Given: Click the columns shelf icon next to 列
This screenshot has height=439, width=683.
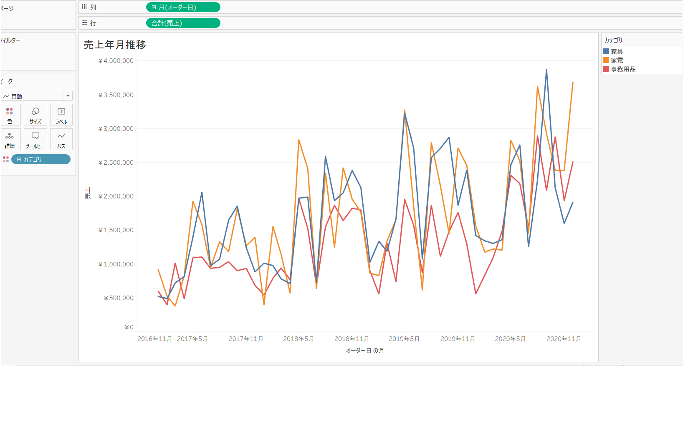Looking at the screenshot, I should pos(84,7).
